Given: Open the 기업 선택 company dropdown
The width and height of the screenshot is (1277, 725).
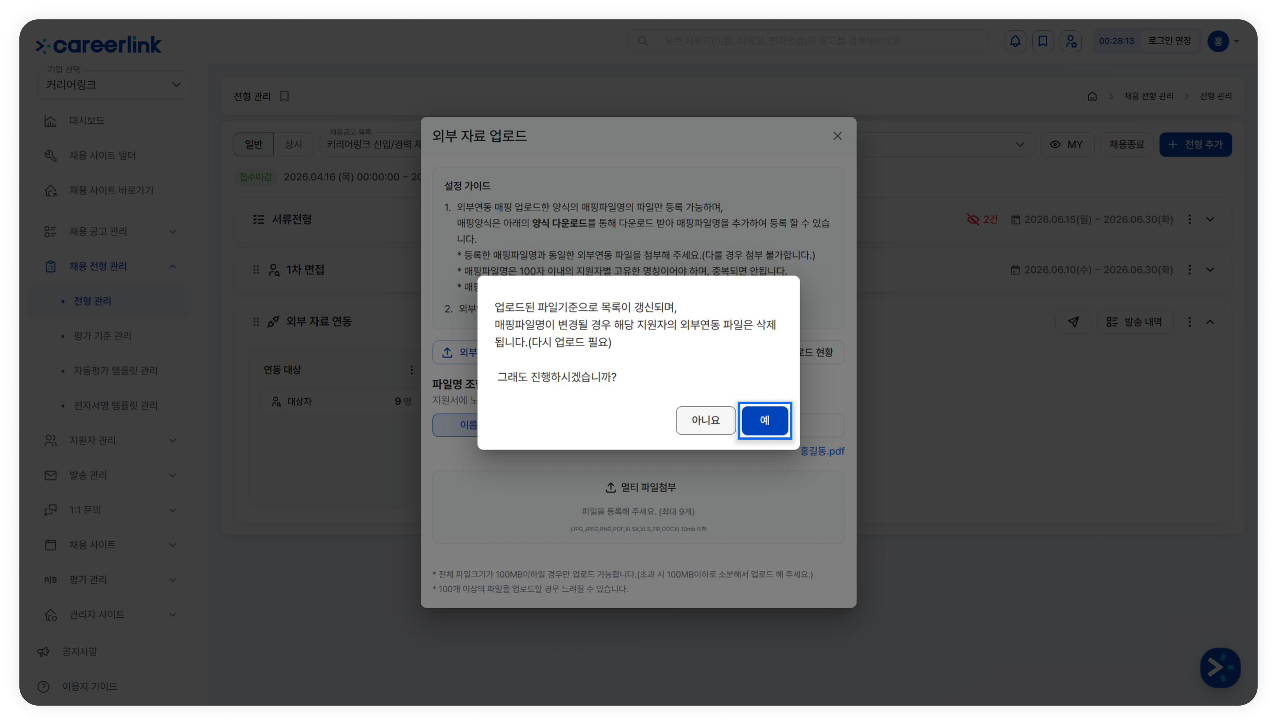Looking at the screenshot, I should (x=114, y=85).
